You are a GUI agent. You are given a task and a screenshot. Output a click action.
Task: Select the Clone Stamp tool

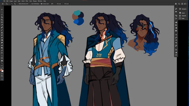2,33
